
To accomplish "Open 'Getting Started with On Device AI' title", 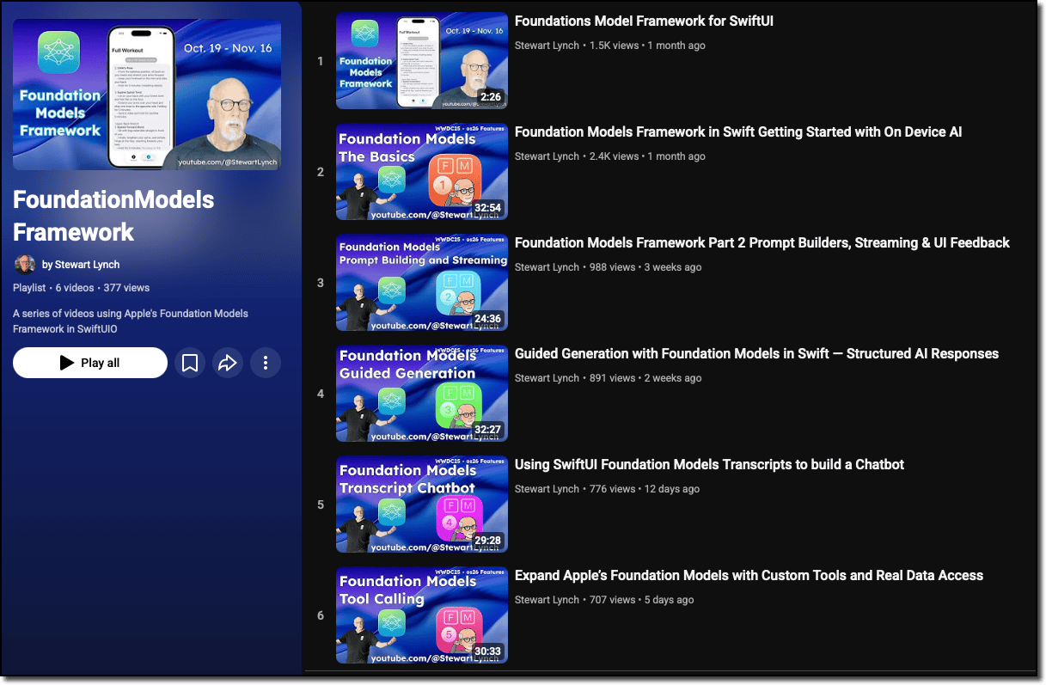I will point(737,132).
